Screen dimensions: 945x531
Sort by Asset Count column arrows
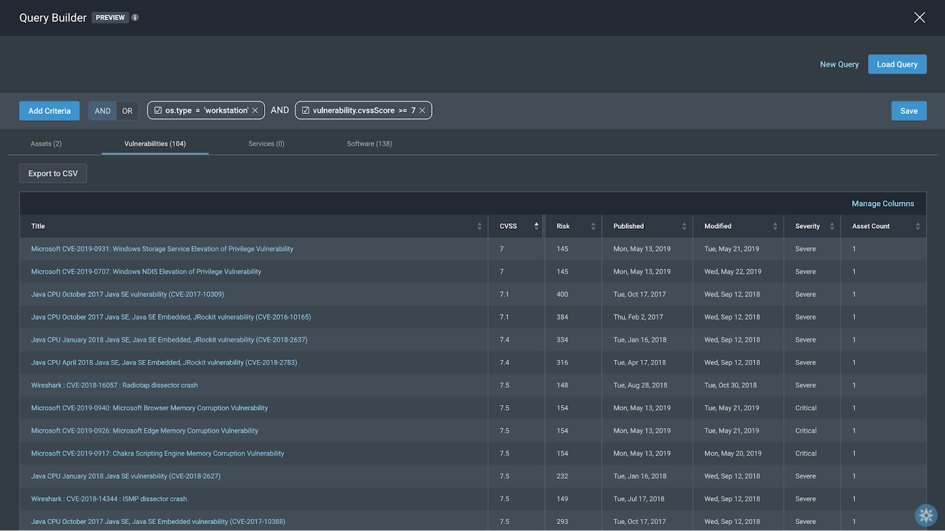click(x=917, y=227)
